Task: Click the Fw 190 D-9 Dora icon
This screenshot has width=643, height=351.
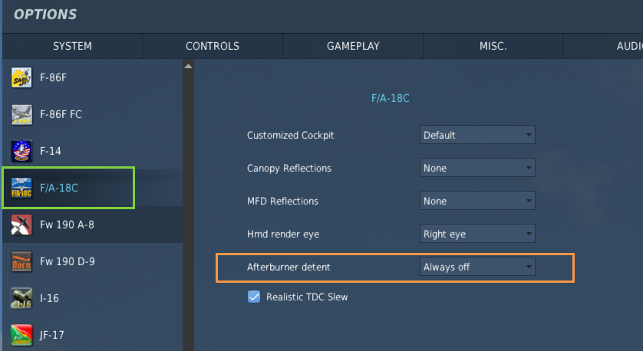Action: tap(21, 261)
